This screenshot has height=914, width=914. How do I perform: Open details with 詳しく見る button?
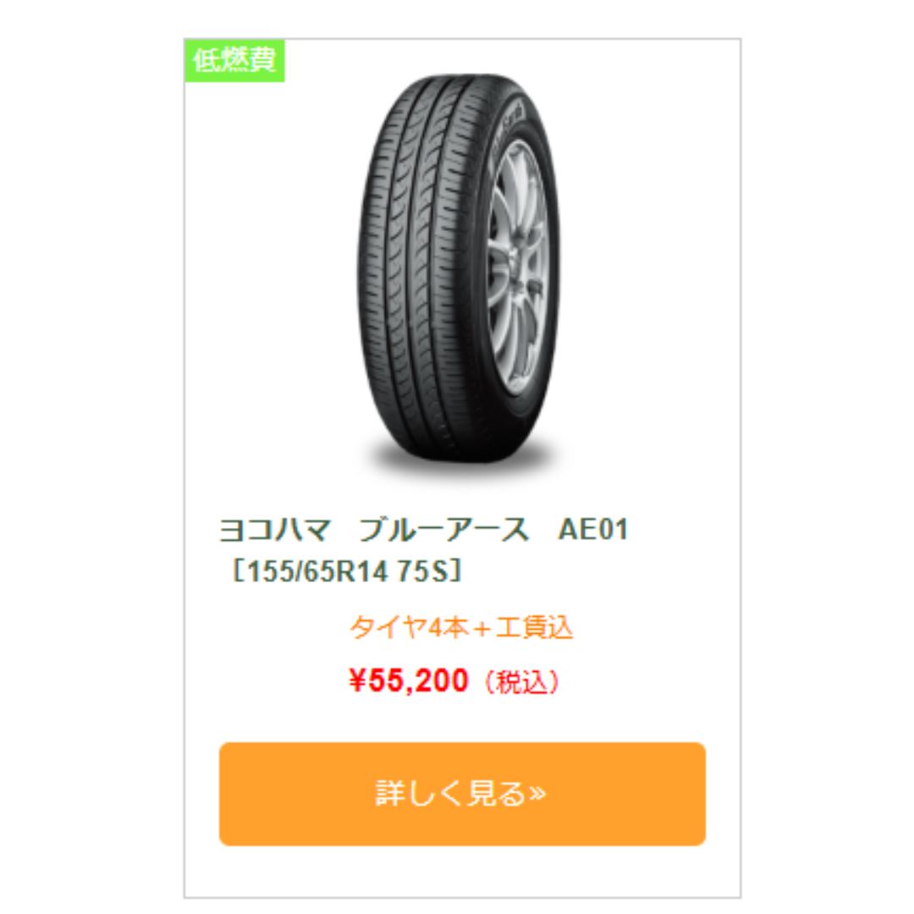point(462,794)
